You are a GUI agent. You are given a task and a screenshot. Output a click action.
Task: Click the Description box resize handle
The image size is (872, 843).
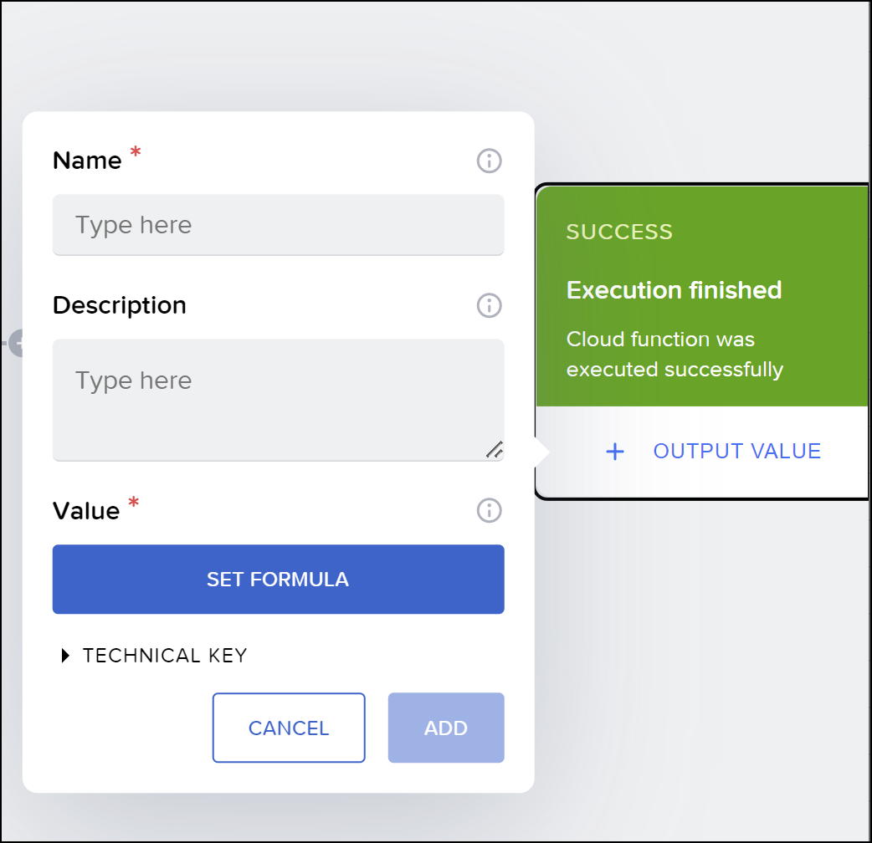[494, 450]
